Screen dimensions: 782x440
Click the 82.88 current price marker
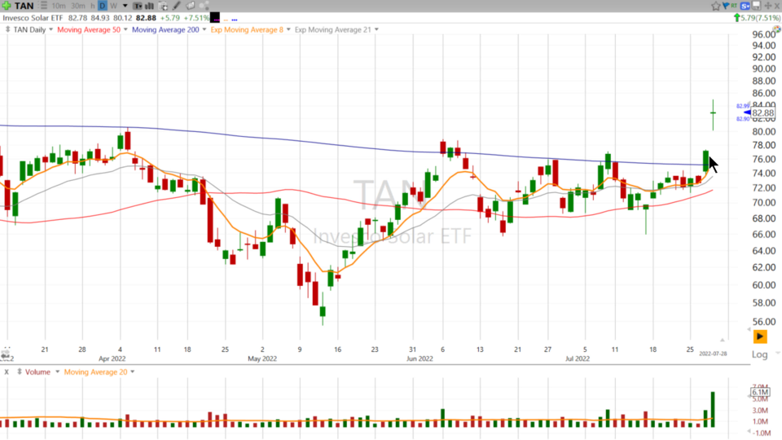click(x=762, y=113)
